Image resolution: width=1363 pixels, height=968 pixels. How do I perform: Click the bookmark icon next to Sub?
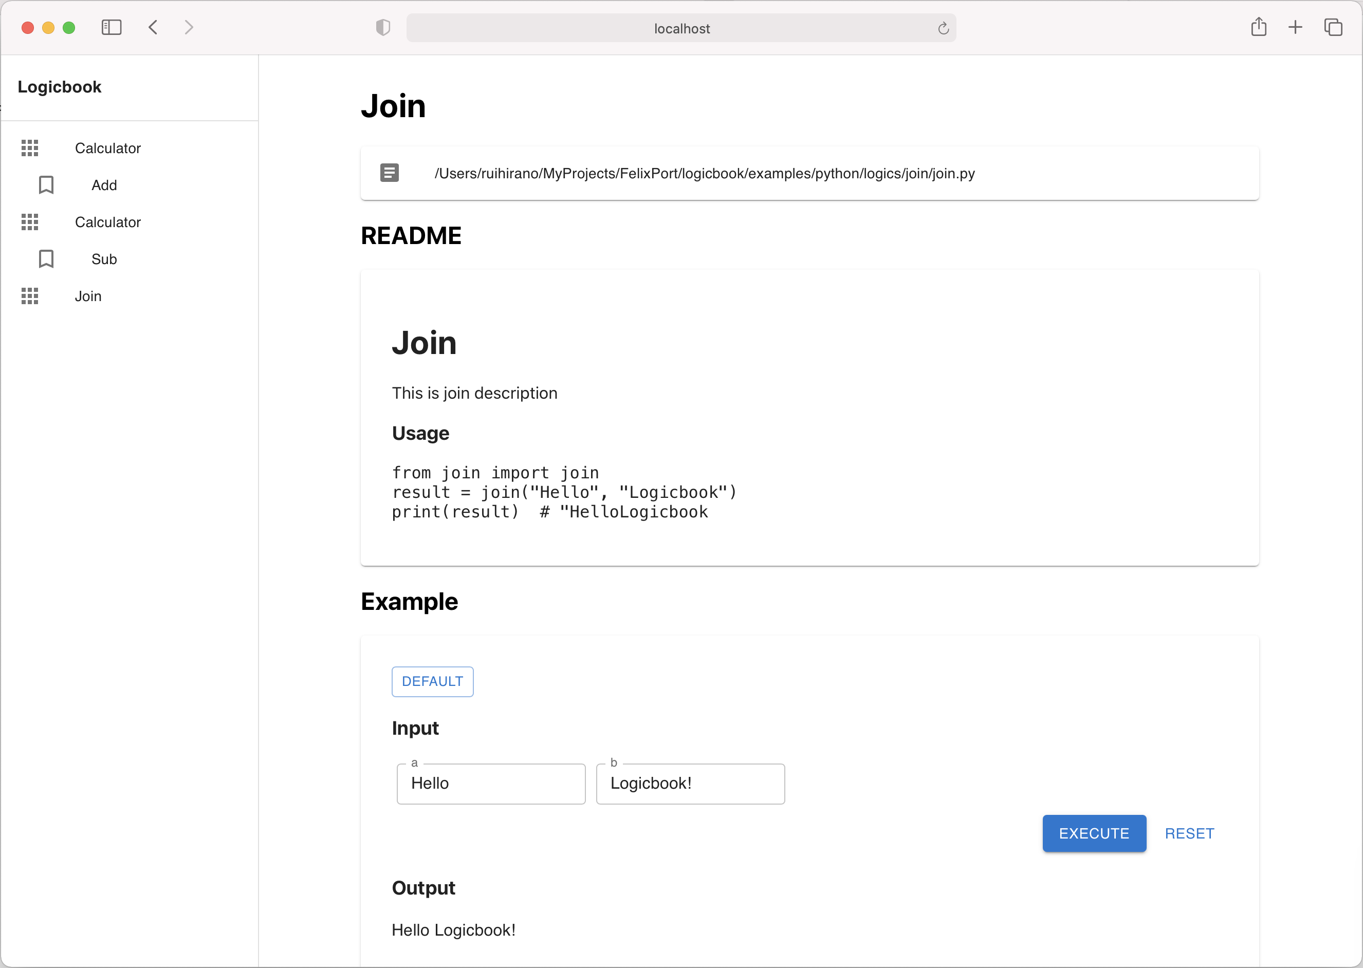(46, 258)
